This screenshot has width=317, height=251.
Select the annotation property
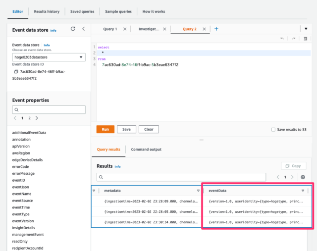(x=21, y=140)
